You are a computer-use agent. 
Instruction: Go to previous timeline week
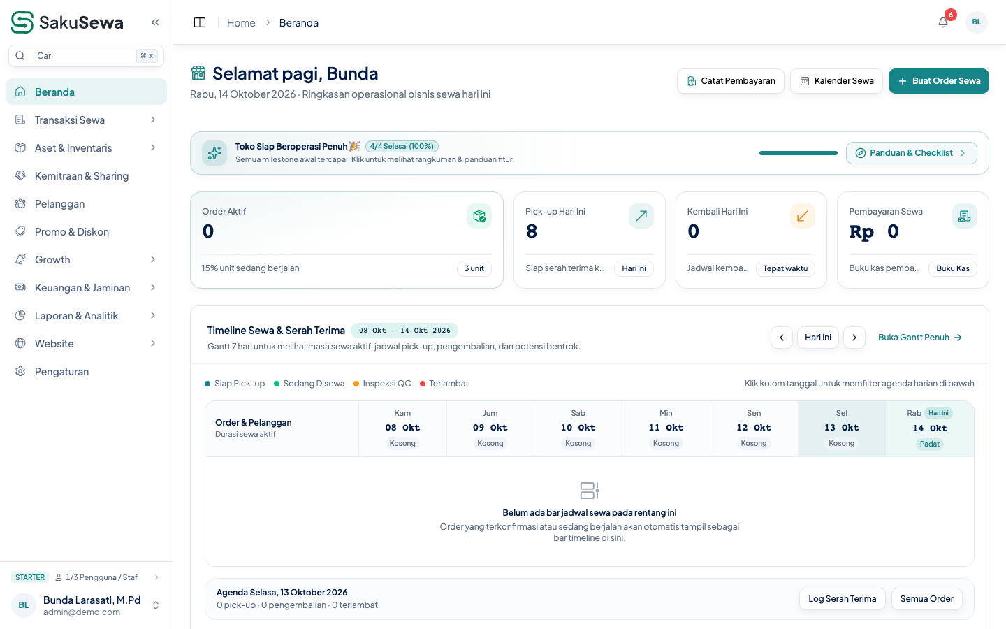(782, 338)
